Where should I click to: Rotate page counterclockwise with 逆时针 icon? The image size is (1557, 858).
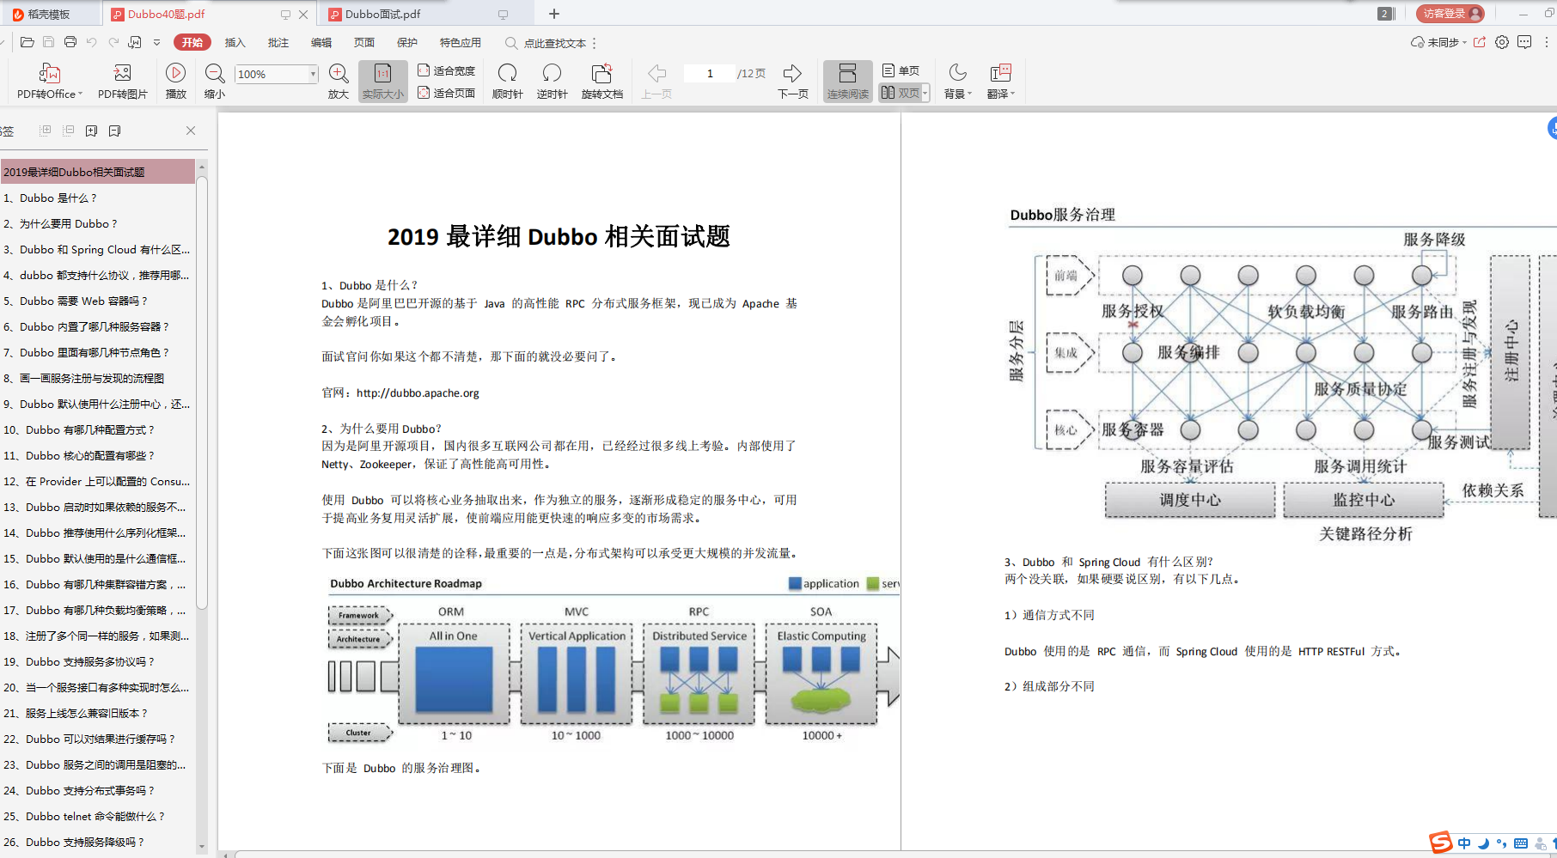[551, 79]
